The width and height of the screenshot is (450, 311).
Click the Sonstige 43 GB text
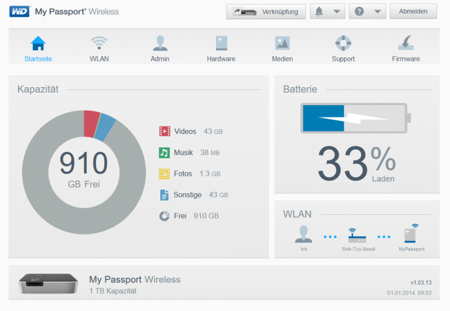point(201,195)
